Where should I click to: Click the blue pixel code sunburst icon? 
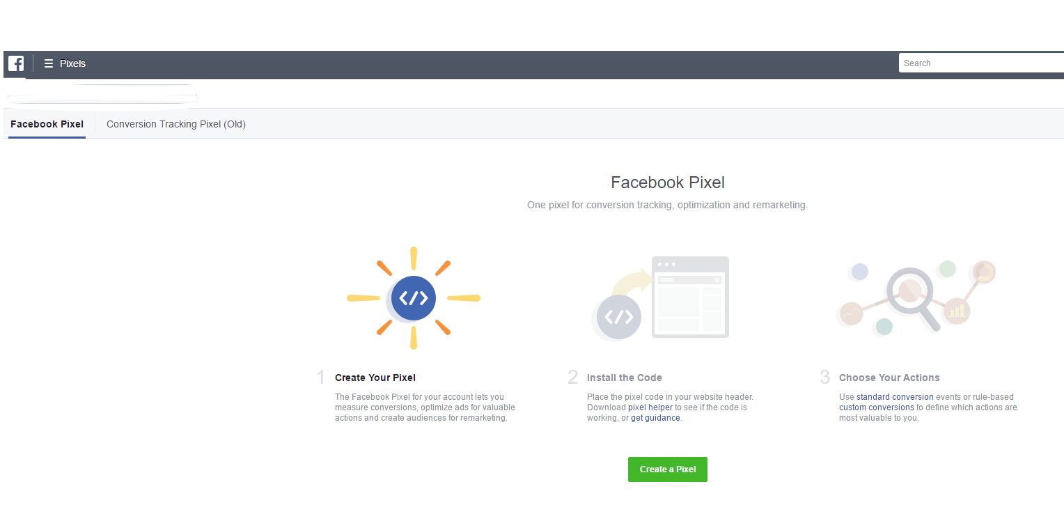click(x=414, y=298)
